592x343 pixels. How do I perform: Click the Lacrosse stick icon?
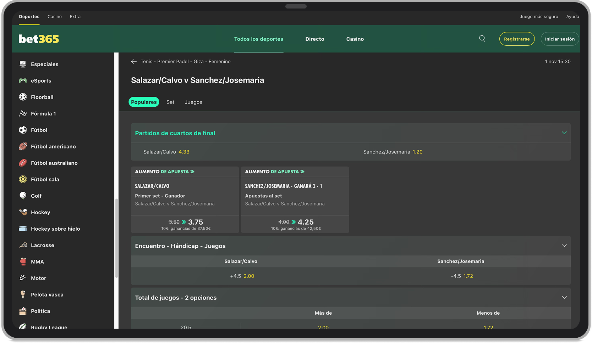coord(23,245)
